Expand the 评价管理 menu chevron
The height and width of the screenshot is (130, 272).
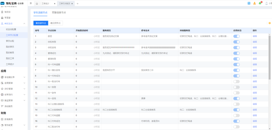pos(24,89)
